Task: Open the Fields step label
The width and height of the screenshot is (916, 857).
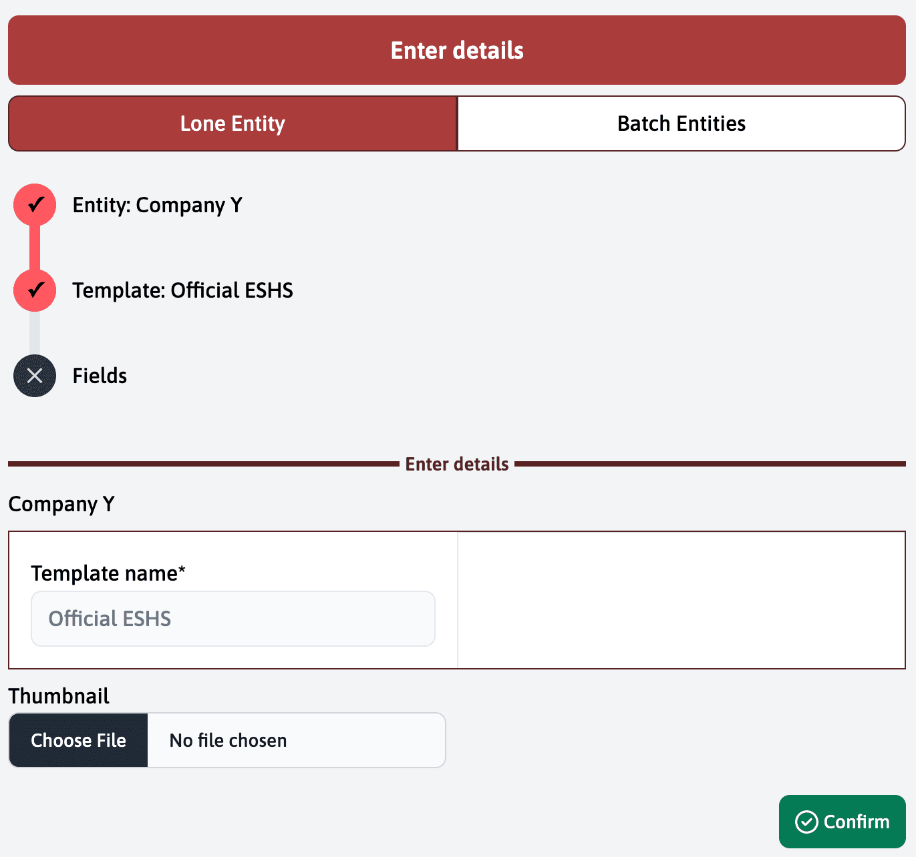Action: (100, 376)
